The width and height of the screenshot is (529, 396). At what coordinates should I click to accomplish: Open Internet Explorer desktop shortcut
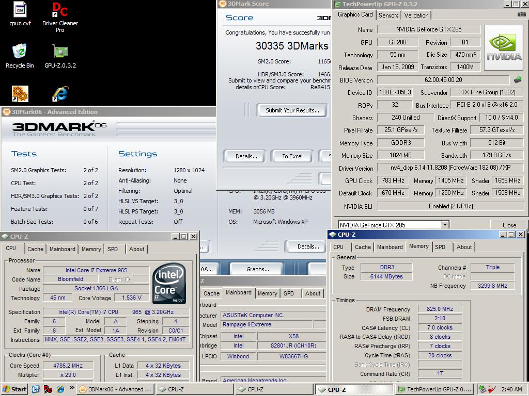tap(60, 94)
